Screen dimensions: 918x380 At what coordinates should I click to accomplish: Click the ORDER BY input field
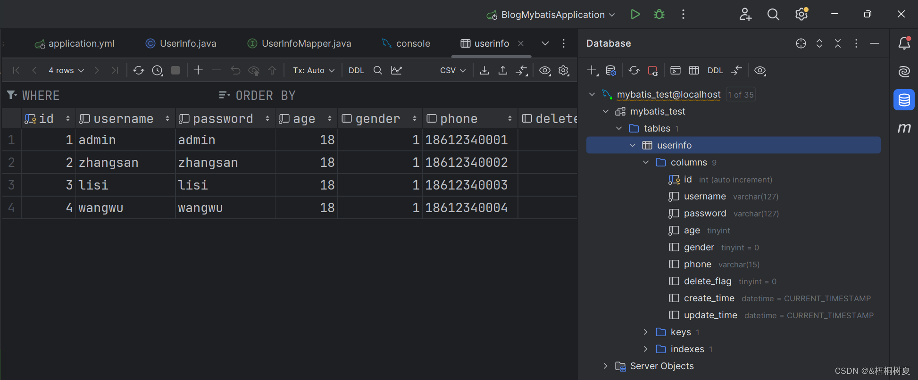coord(396,96)
